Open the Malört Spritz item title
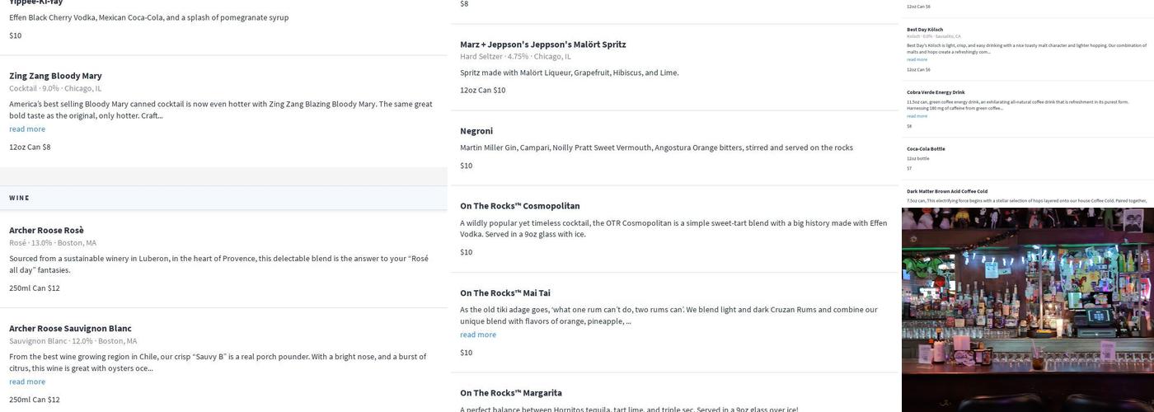Image resolution: width=1154 pixels, height=412 pixels. (542, 44)
